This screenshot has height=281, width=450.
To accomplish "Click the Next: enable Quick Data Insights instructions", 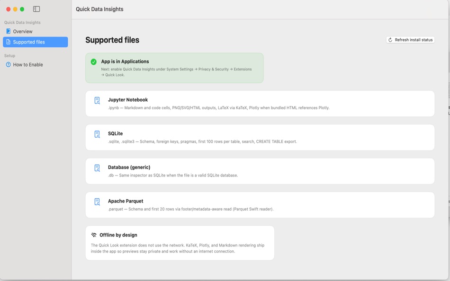I will pos(176,72).
